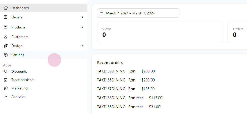
Task: Click the $31.00 order amount
Action: [x=155, y=107]
